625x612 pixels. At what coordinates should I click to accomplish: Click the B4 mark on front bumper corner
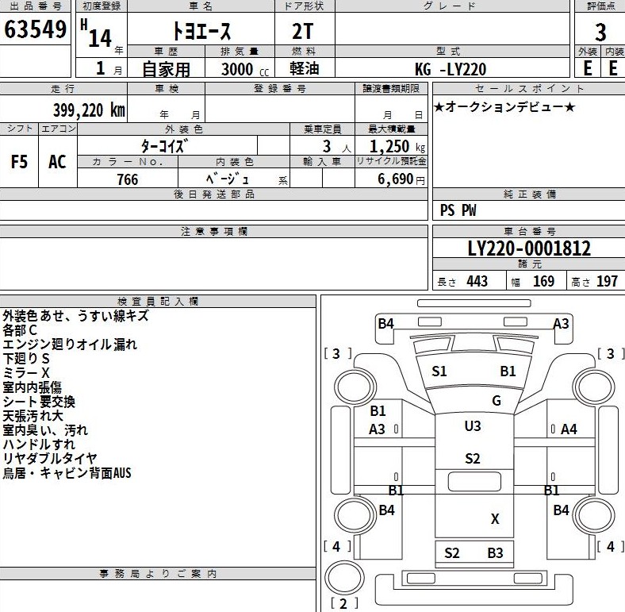point(385,324)
